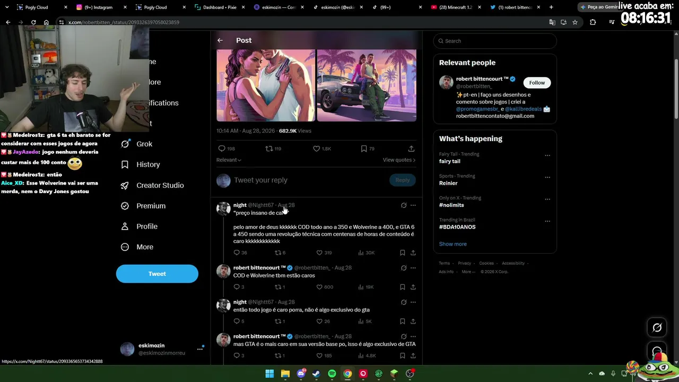Image resolution: width=679 pixels, height=382 pixels.
Task: Open the right GTA car artwork image
Action: pyautogui.click(x=367, y=85)
